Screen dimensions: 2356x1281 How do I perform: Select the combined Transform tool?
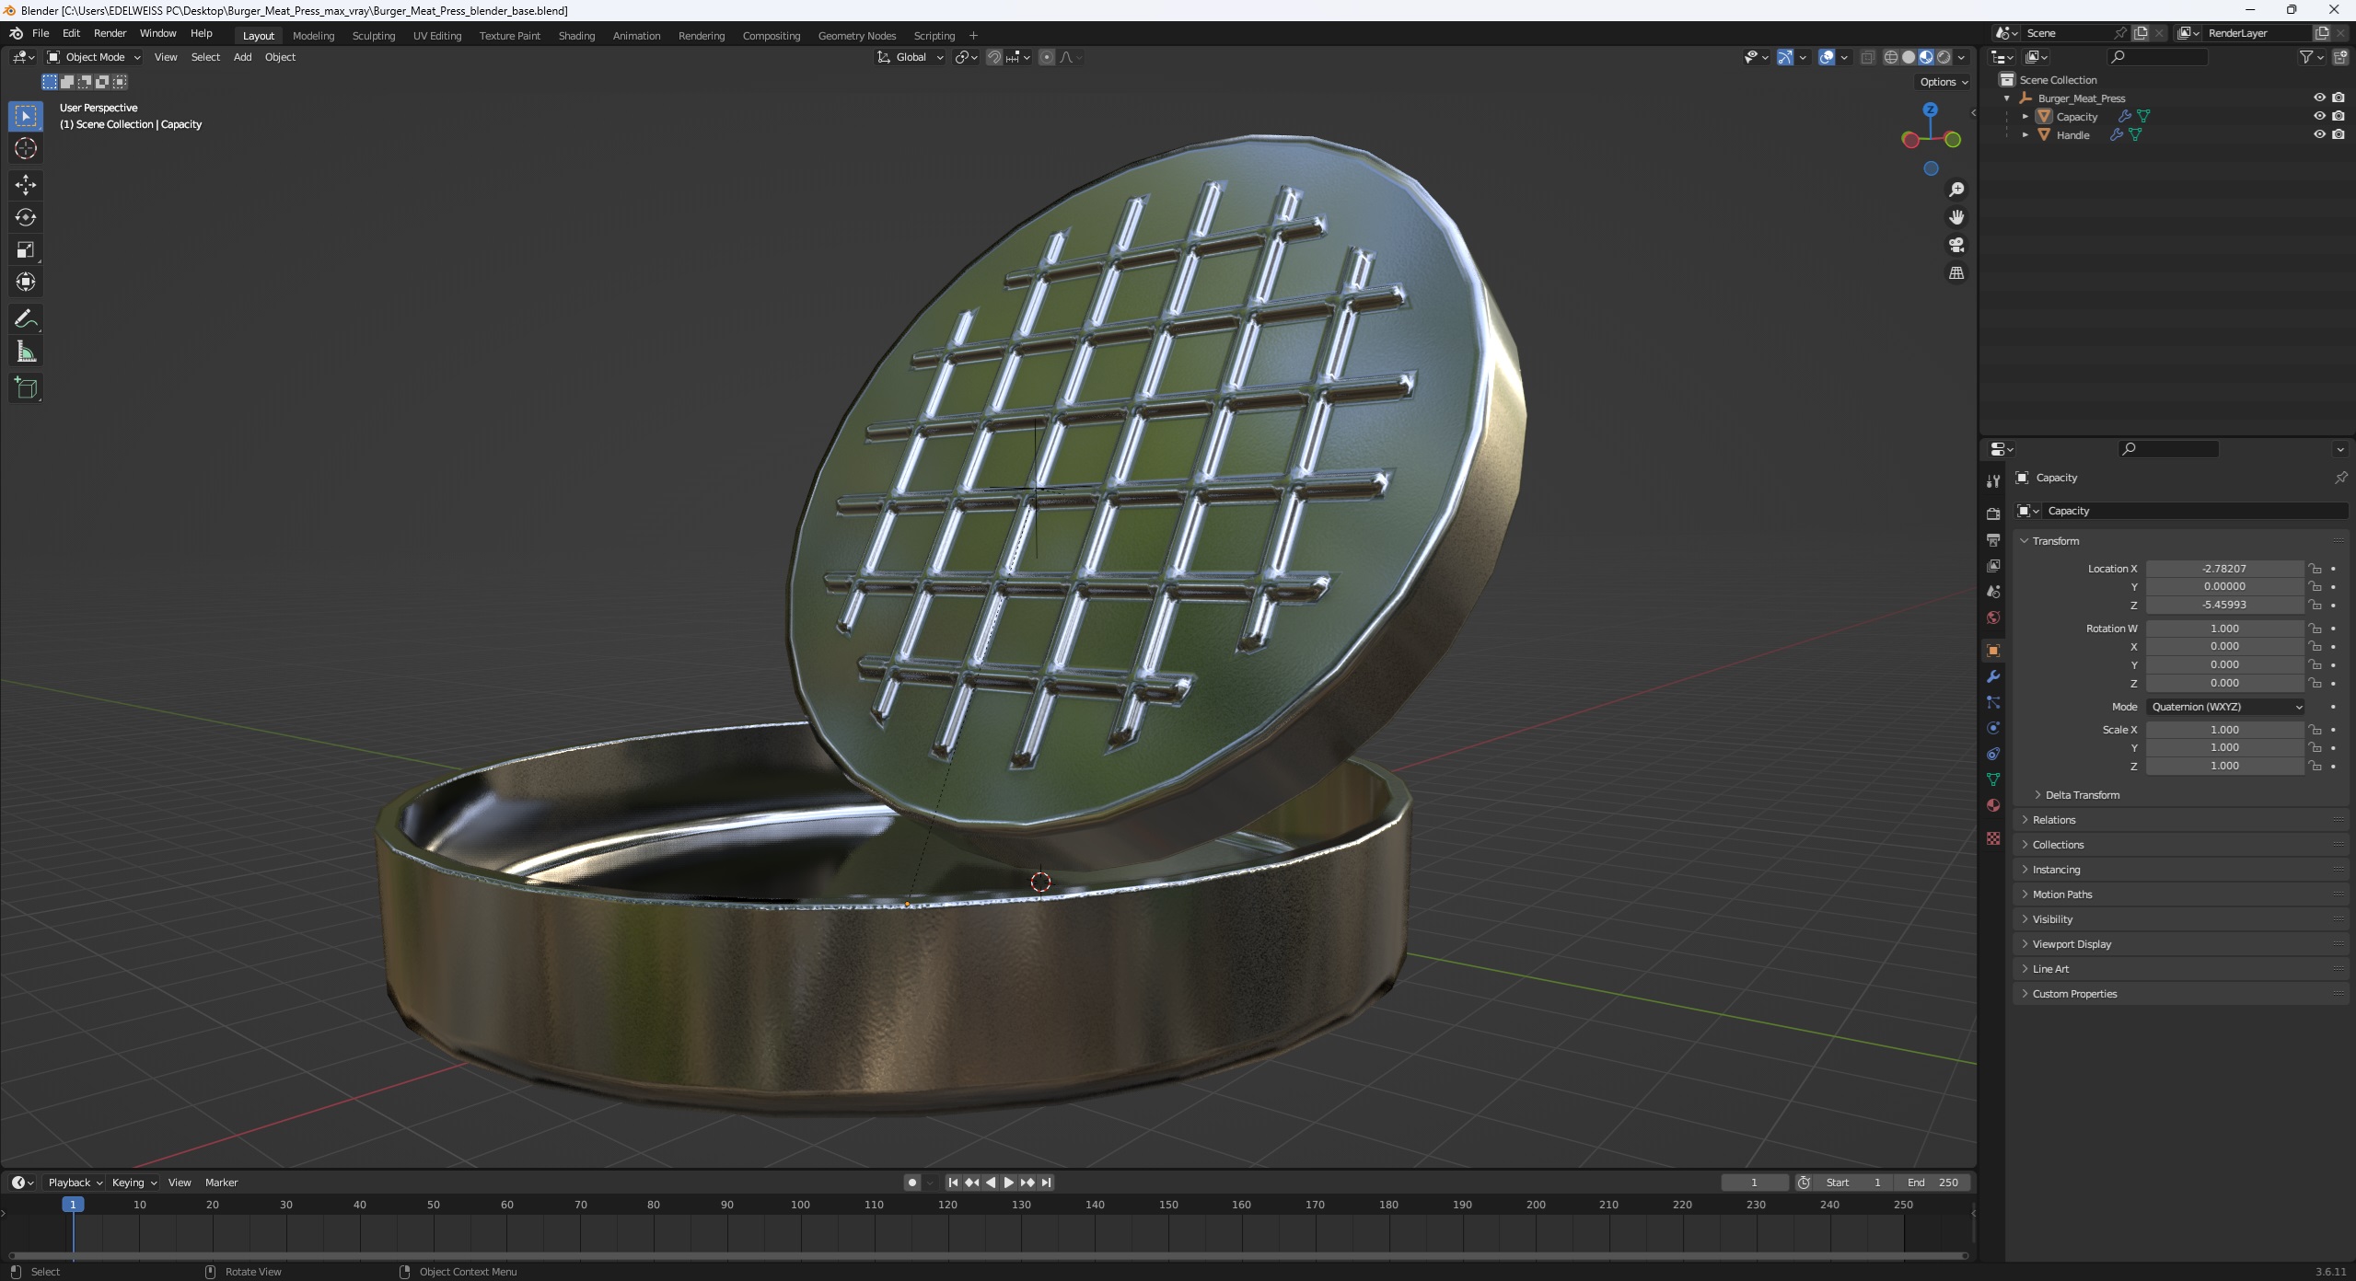pos(26,282)
